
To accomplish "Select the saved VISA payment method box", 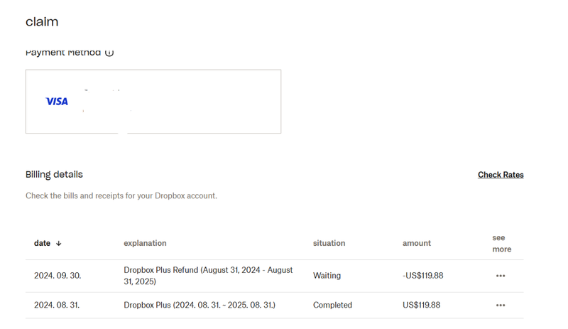I will coord(153,102).
